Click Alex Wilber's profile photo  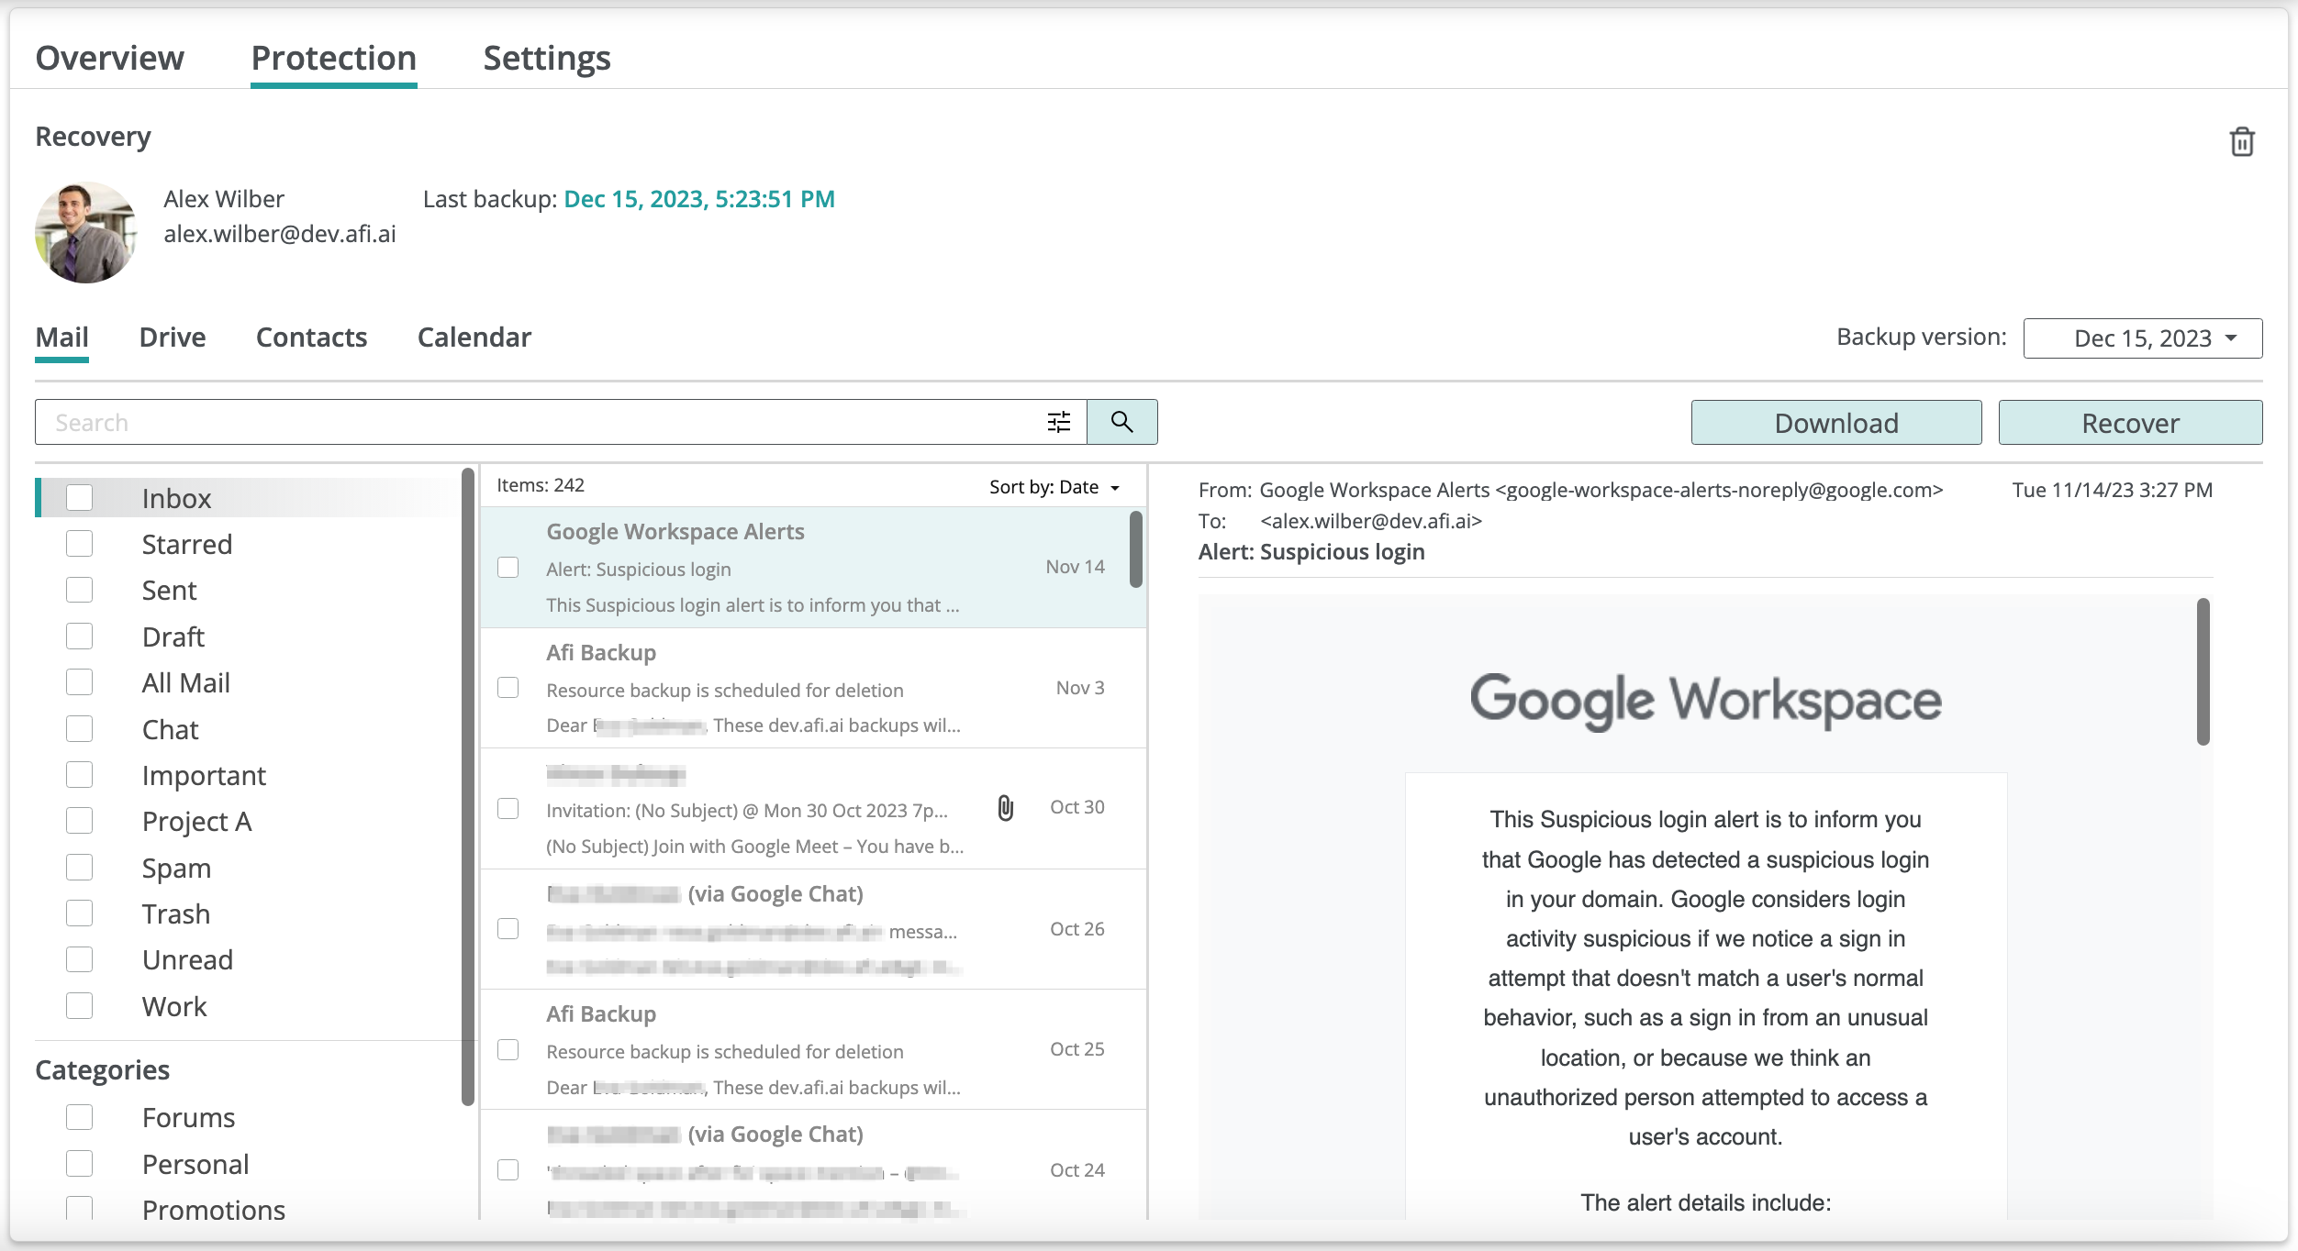(x=85, y=232)
